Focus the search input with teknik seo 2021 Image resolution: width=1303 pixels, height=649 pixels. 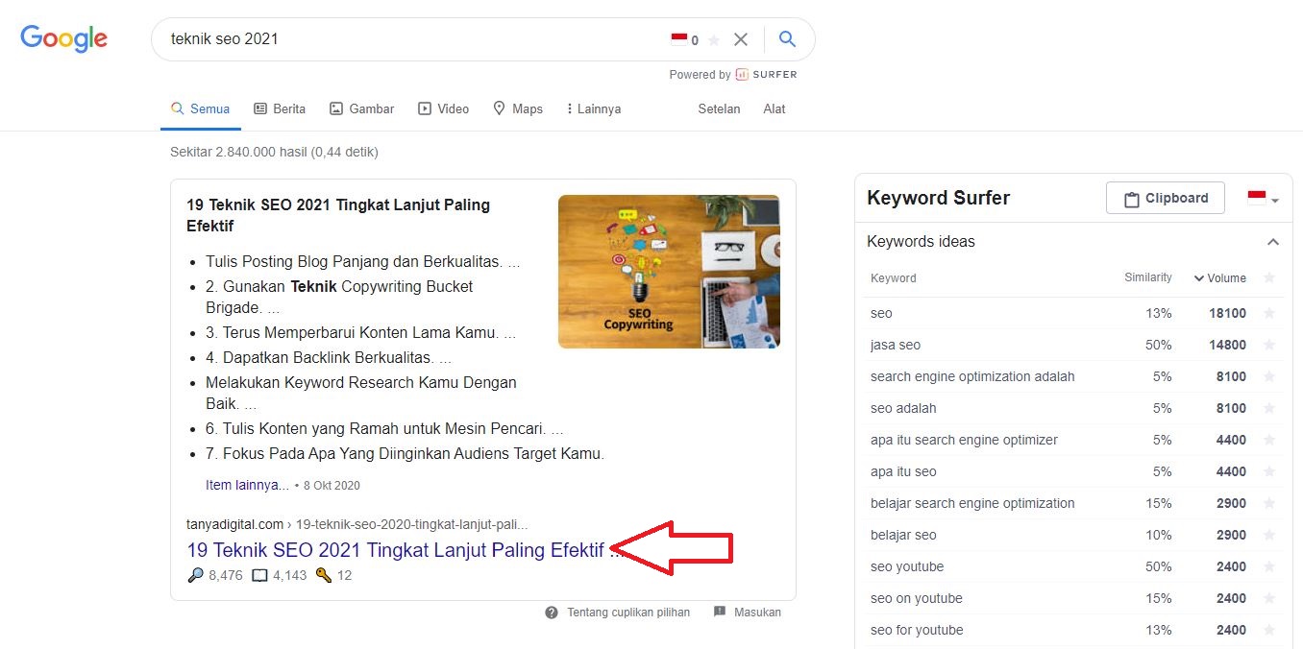[x=413, y=39]
